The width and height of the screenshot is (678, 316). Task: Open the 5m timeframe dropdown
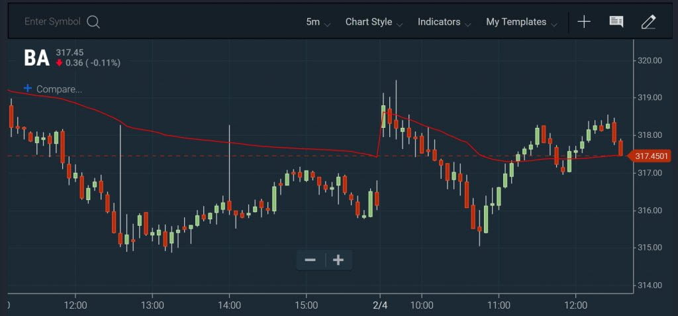318,22
